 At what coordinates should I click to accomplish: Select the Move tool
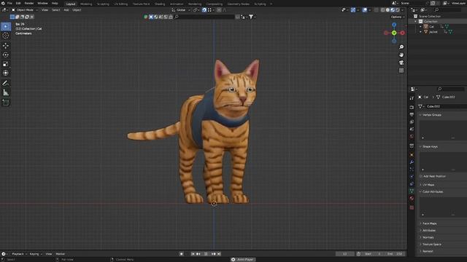tap(6, 46)
